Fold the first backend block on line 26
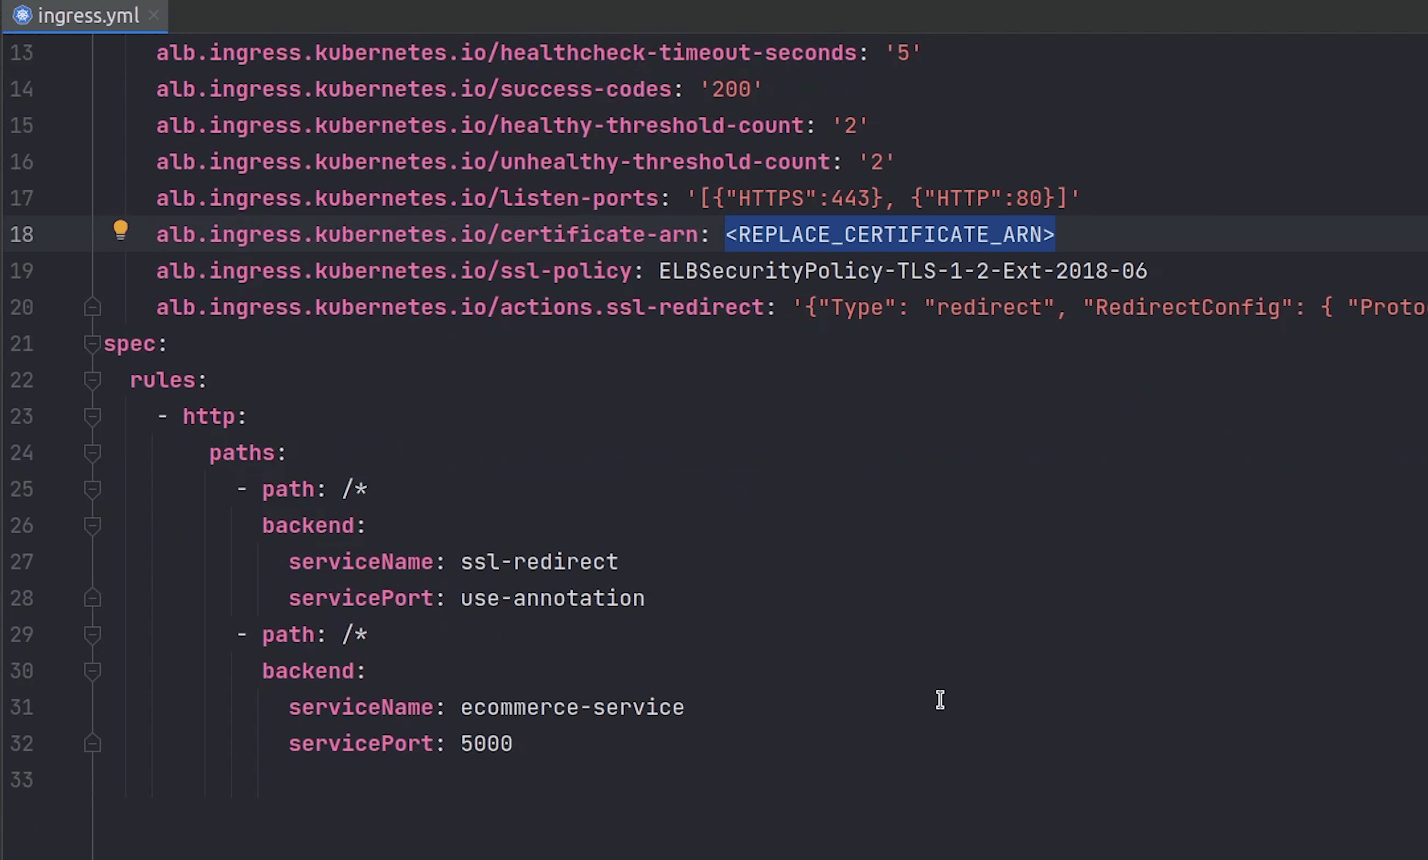Image resolution: width=1428 pixels, height=860 pixels. 92,526
